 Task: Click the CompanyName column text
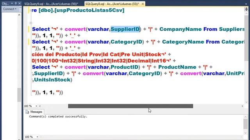coord(180,29)
